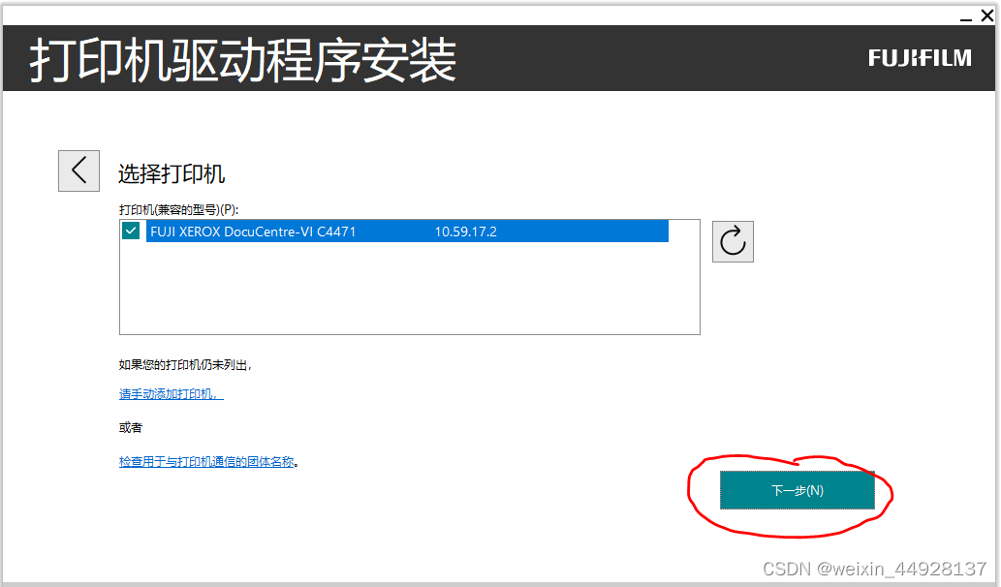Image resolution: width=1001 pixels, height=587 pixels.
Task: Click the IP address 10.59.17.2
Action: coord(465,232)
